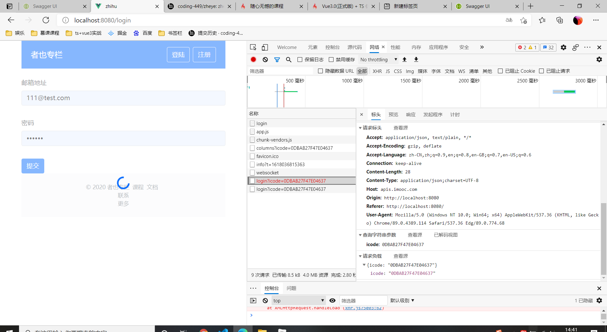Open the 响应 request tab
The width and height of the screenshot is (607, 332).
click(411, 115)
